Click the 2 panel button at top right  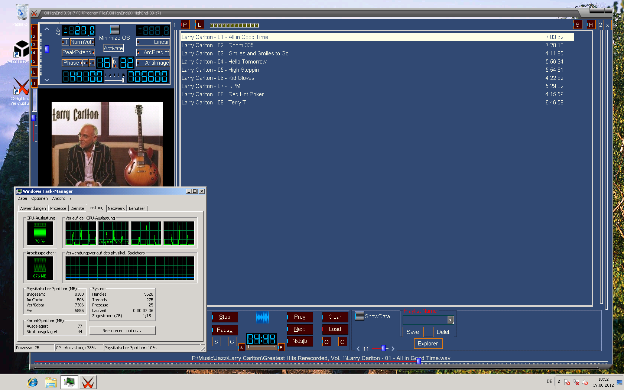click(601, 25)
